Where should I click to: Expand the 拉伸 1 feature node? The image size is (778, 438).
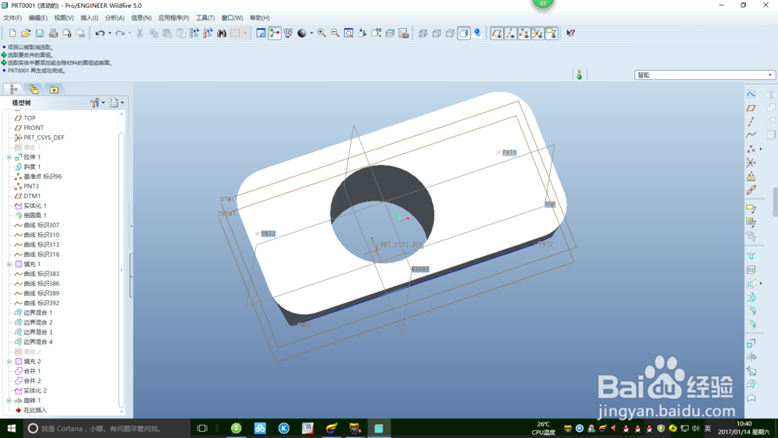9,157
